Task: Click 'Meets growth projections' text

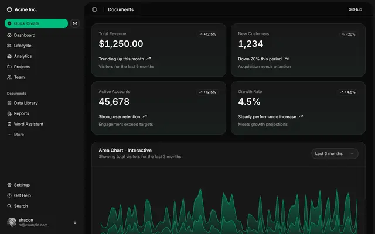Action: point(263,124)
